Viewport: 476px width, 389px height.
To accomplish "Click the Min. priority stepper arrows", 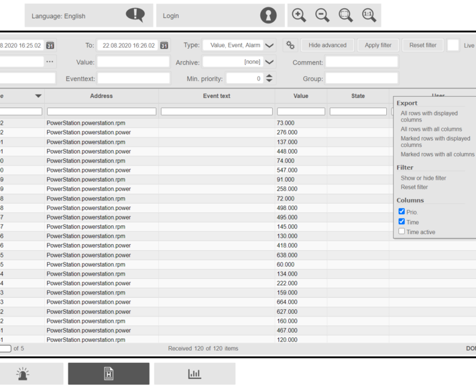I will (x=269, y=78).
